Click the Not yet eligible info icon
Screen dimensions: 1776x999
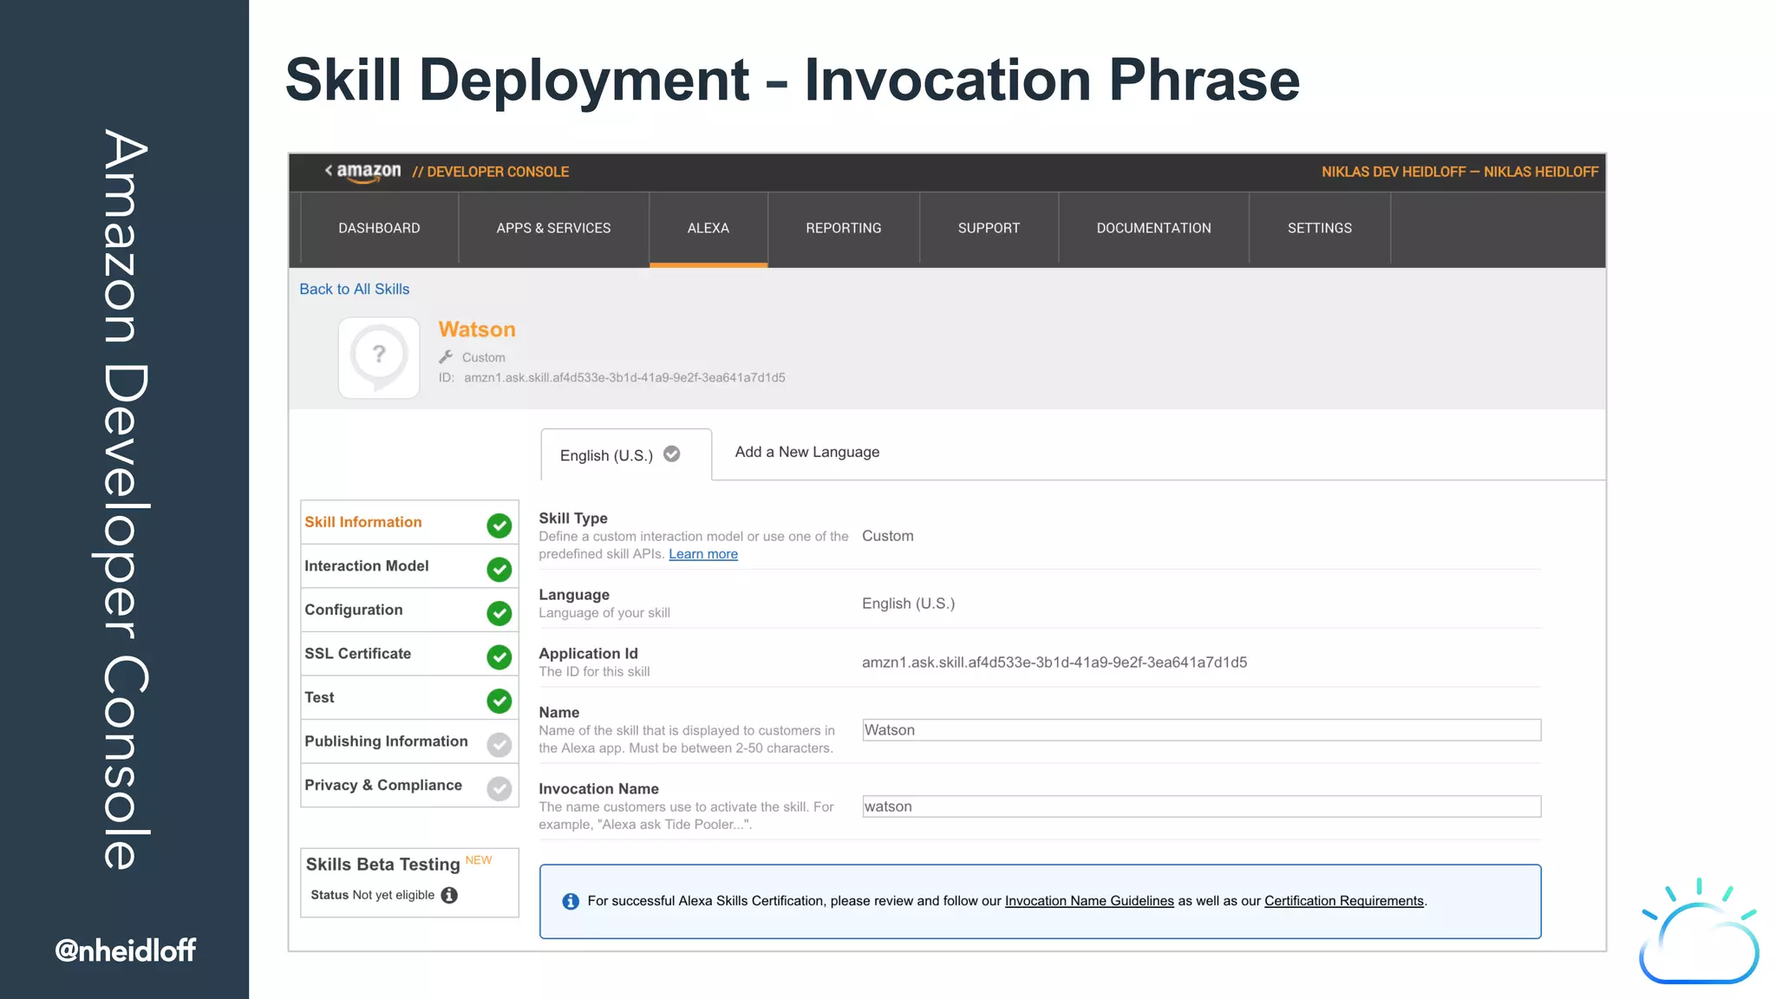[449, 895]
